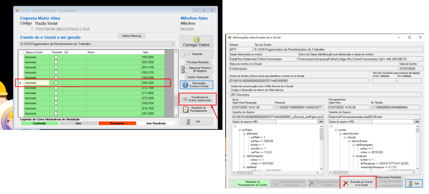Click the left XML tree horizontal scrollbar
Viewport: 429px width, 194px height.
[276, 173]
